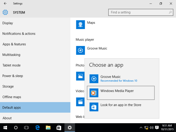The height and width of the screenshot is (132, 176).
Task: Open the Windows Start menu
Action: [5, 128]
